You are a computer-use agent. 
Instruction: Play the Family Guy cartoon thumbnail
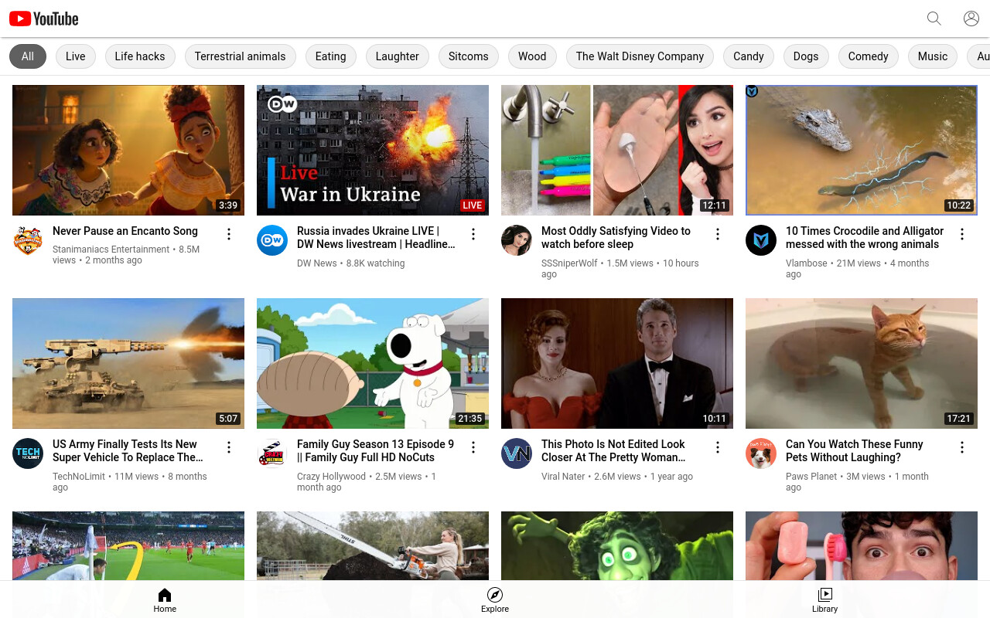[373, 363]
